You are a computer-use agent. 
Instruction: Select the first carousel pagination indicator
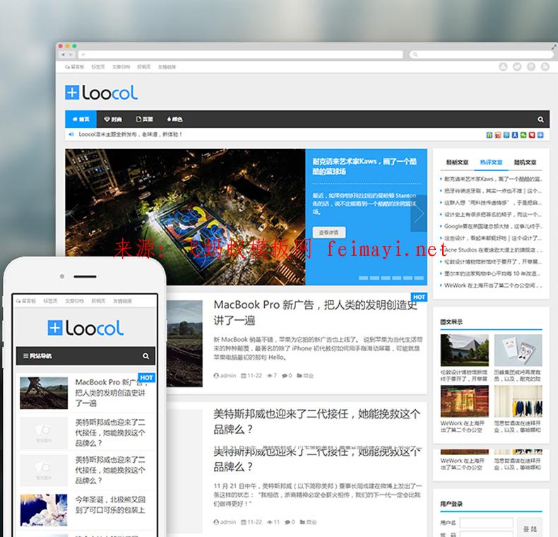[363, 278]
